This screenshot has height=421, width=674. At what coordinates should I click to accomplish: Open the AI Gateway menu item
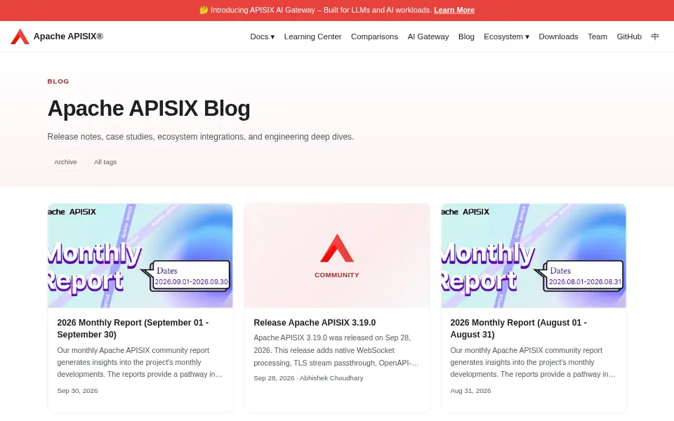(x=428, y=36)
